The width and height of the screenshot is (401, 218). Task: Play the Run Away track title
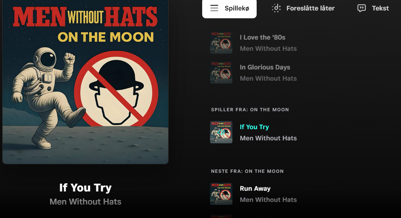click(x=255, y=189)
